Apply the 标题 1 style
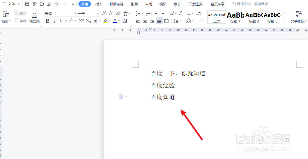 pos(235,17)
